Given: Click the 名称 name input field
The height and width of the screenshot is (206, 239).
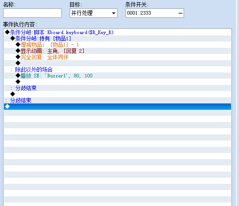Looking at the screenshot, I should 32,13.
